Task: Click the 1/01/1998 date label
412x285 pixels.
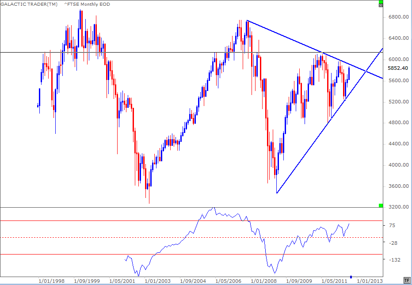Action: point(51,281)
